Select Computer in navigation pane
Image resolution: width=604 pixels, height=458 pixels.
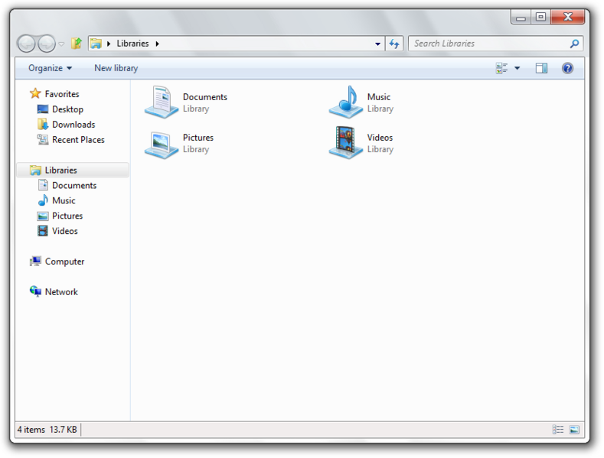pyautogui.click(x=64, y=261)
